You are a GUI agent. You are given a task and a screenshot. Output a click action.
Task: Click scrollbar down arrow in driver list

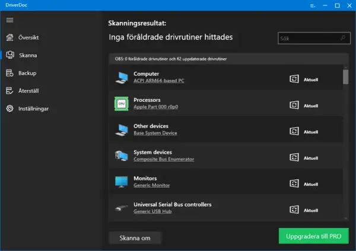click(x=346, y=218)
